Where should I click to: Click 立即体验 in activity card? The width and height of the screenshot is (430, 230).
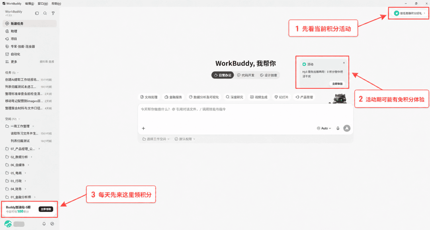pyautogui.click(x=337, y=84)
